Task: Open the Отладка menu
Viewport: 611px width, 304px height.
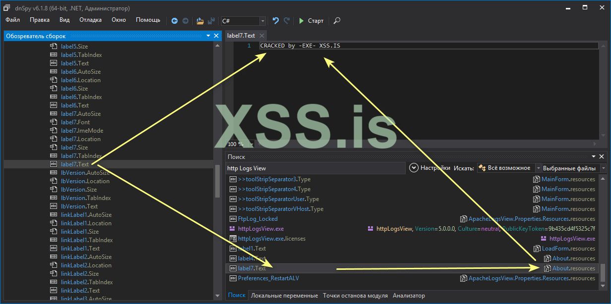Action: pos(90,20)
